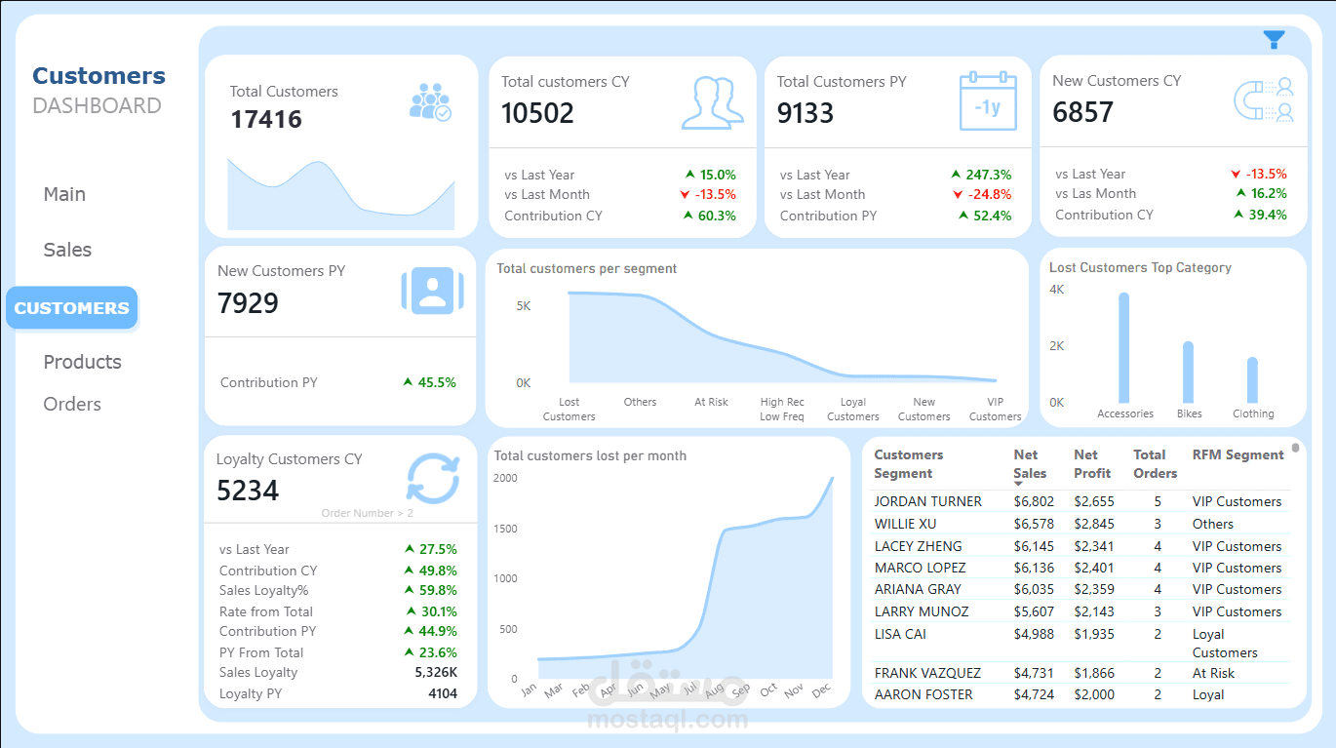Click the At Risk RFM segment cell
The width and height of the screenshot is (1336, 748).
click(1213, 673)
